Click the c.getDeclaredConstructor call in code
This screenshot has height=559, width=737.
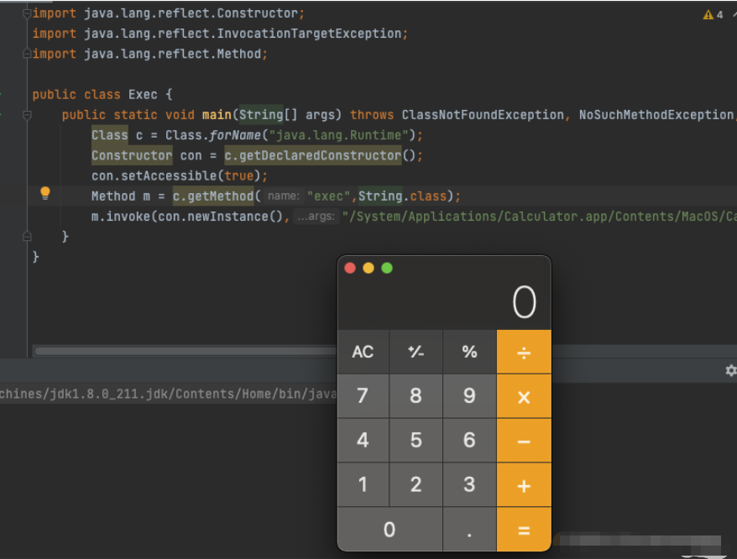[313, 155]
